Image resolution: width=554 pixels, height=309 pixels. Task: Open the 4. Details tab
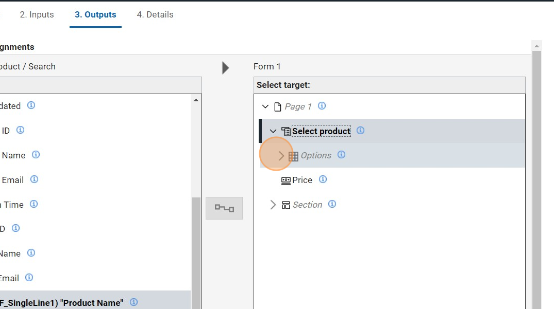point(155,14)
